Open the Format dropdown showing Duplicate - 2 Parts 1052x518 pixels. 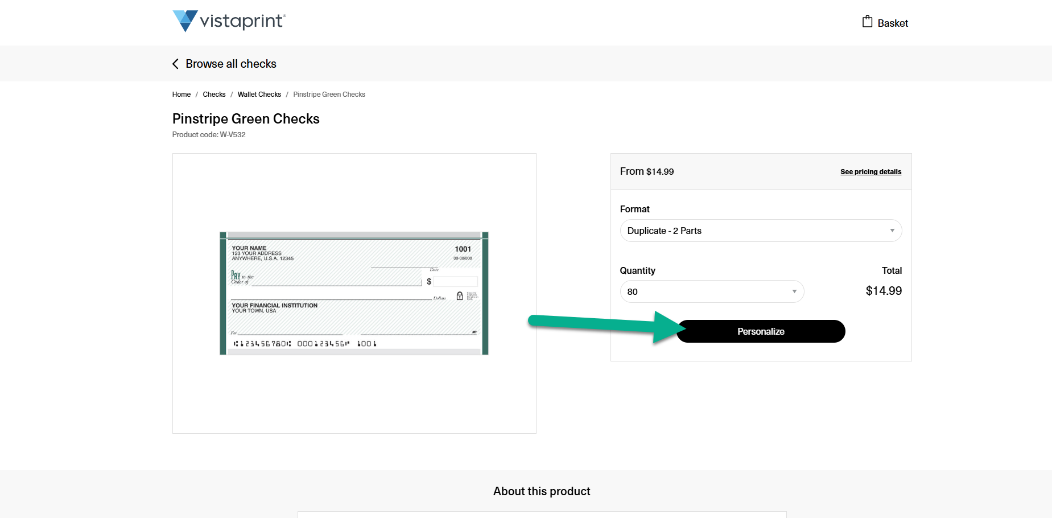pos(761,231)
